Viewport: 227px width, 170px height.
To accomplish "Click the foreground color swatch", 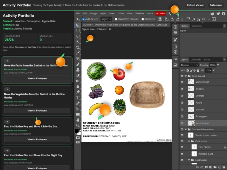I will (77, 131).
